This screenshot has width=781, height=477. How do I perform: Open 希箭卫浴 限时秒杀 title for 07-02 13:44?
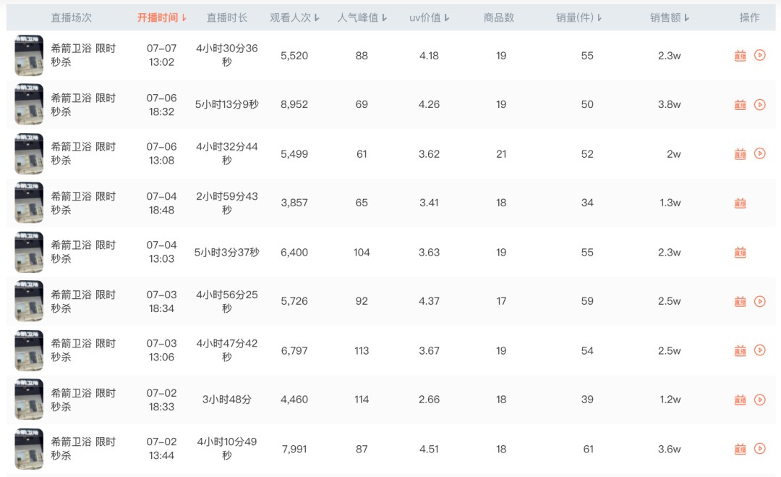[83, 448]
